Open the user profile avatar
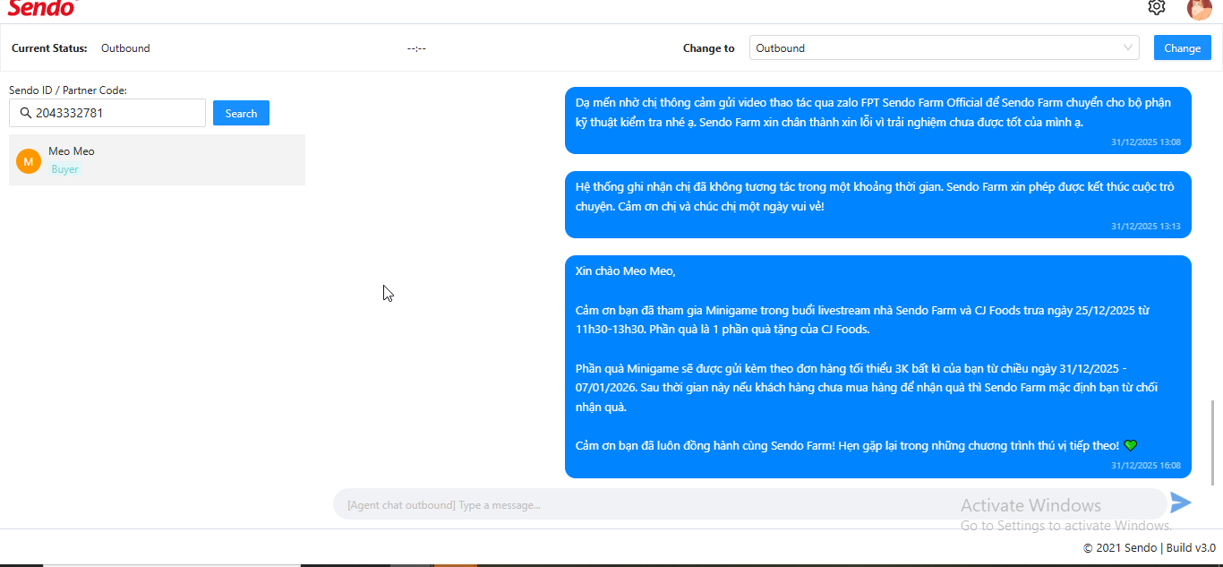The image size is (1223, 567). coord(1200,9)
